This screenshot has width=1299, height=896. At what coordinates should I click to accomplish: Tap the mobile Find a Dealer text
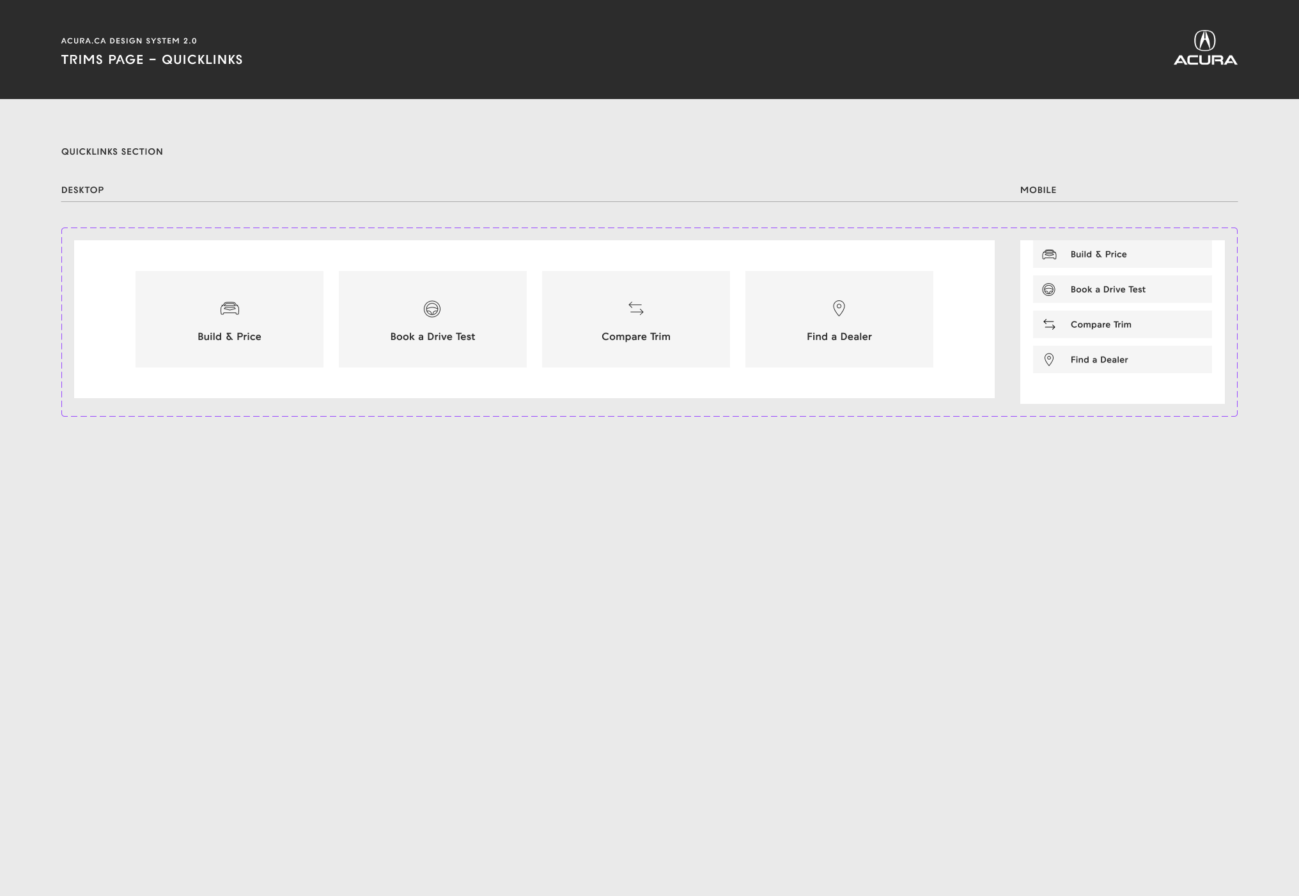(x=1100, y=360)
